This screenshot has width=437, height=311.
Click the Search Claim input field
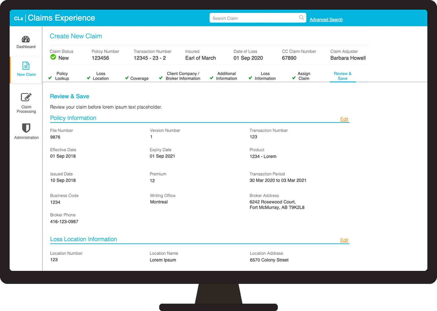click(x=258, y=18)
